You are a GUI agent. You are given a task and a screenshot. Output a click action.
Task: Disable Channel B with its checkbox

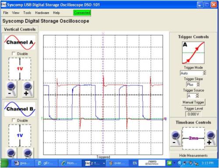(14, 120)
